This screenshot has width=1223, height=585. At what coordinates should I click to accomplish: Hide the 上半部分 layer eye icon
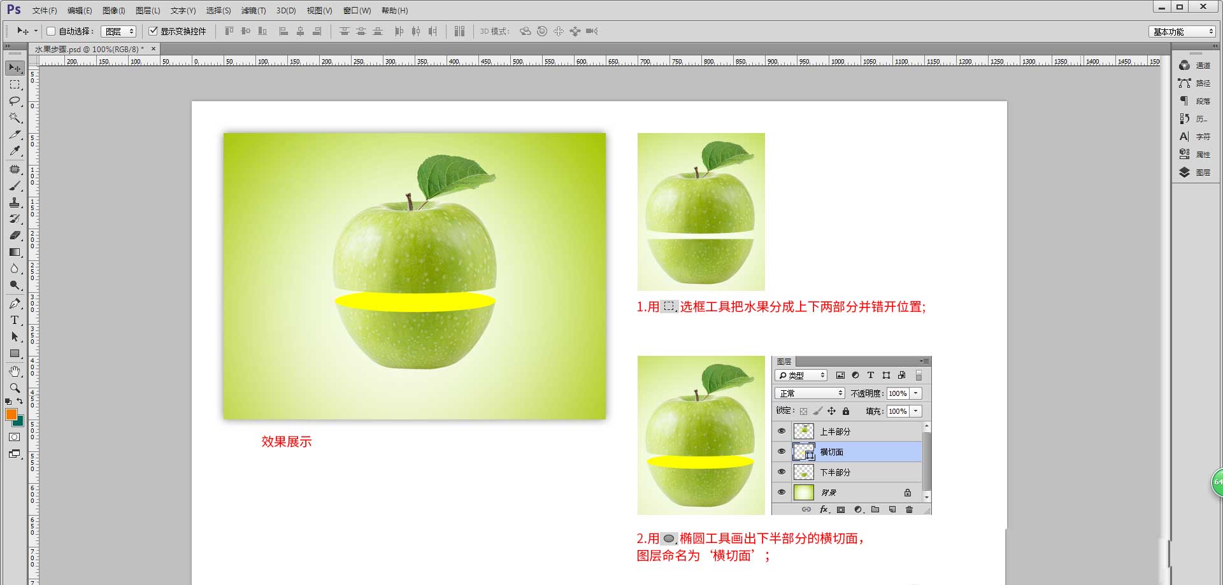pyautogui.click(x=782, y=431)
